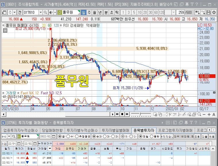Viewport: 218px width, 166px height.
Task: Select weekly 주 chart period button
Action: 89,12
